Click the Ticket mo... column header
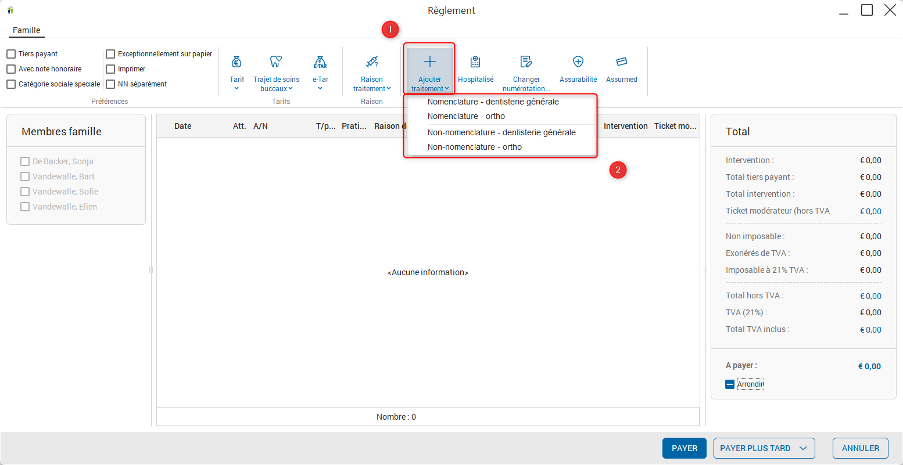Screen dimensions: 903x465 pyautogui.click(x=675, y=126)
